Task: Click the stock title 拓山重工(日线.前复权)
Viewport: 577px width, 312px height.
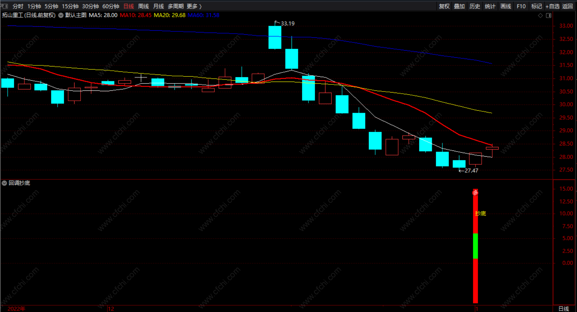Action: (29, 15)
